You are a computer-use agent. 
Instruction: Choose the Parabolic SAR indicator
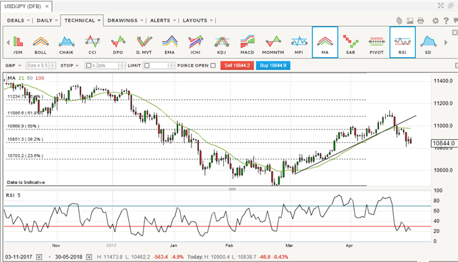pos(351,44)
